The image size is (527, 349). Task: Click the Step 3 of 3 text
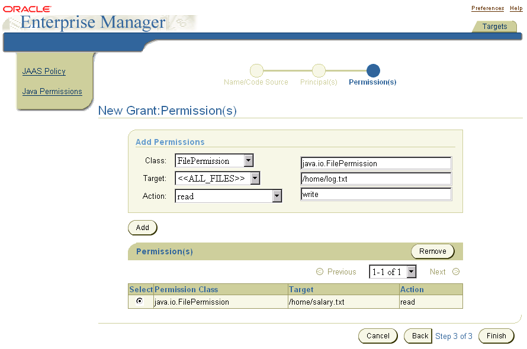tap(454, 336)
